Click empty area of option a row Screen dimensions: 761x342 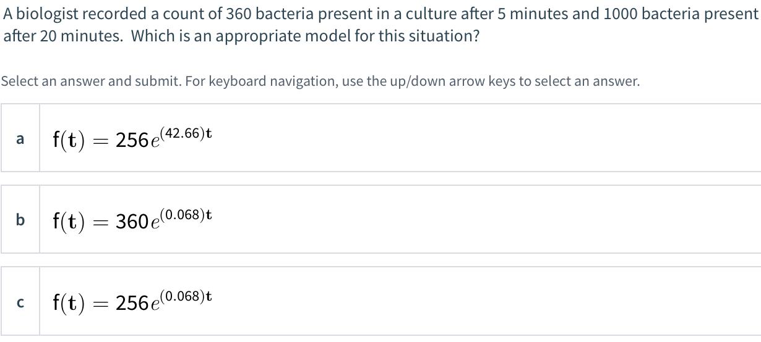(483, 138)
